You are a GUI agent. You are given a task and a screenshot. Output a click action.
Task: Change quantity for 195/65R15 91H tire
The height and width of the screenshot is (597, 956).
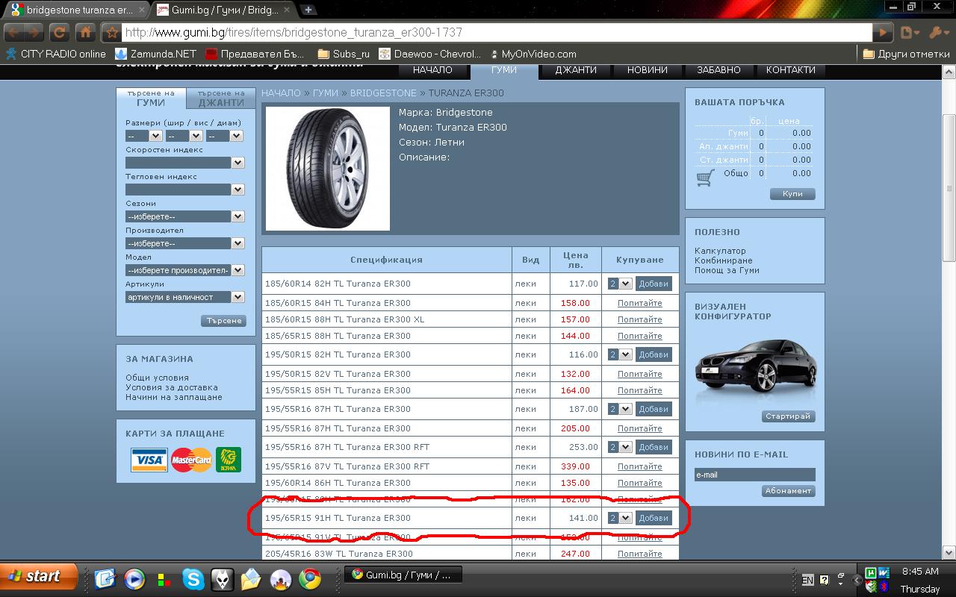620,518
